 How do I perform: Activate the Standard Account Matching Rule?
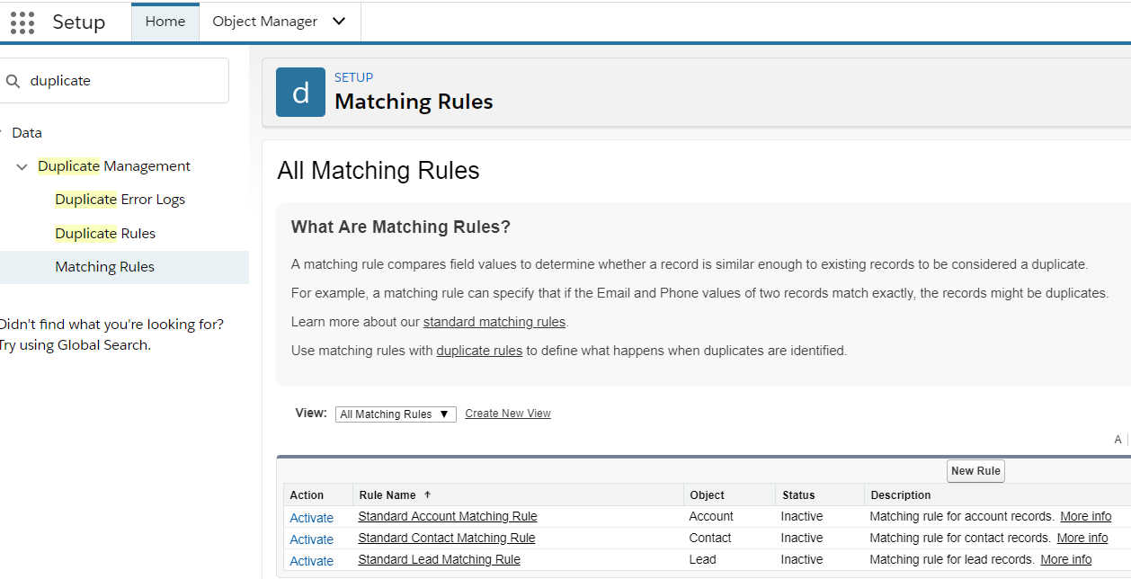pos(311,518)
